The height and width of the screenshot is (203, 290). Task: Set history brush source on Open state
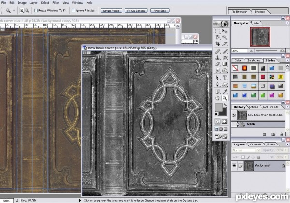(x=234, y=124)
